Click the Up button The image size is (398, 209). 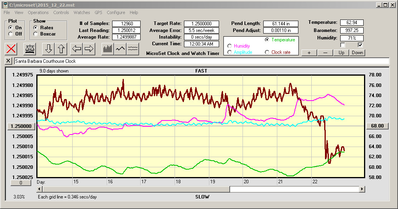click(341, 53)
